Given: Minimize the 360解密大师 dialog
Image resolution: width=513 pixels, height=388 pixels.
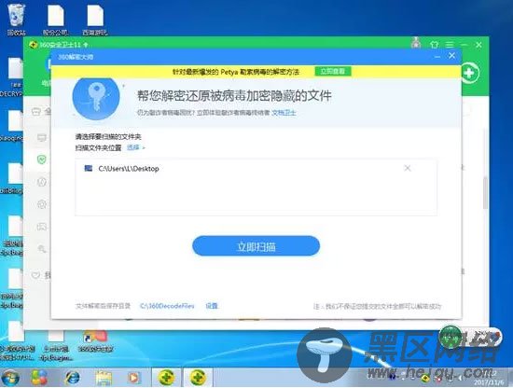Looking at the screenshot, I should (x=437, y=57).
